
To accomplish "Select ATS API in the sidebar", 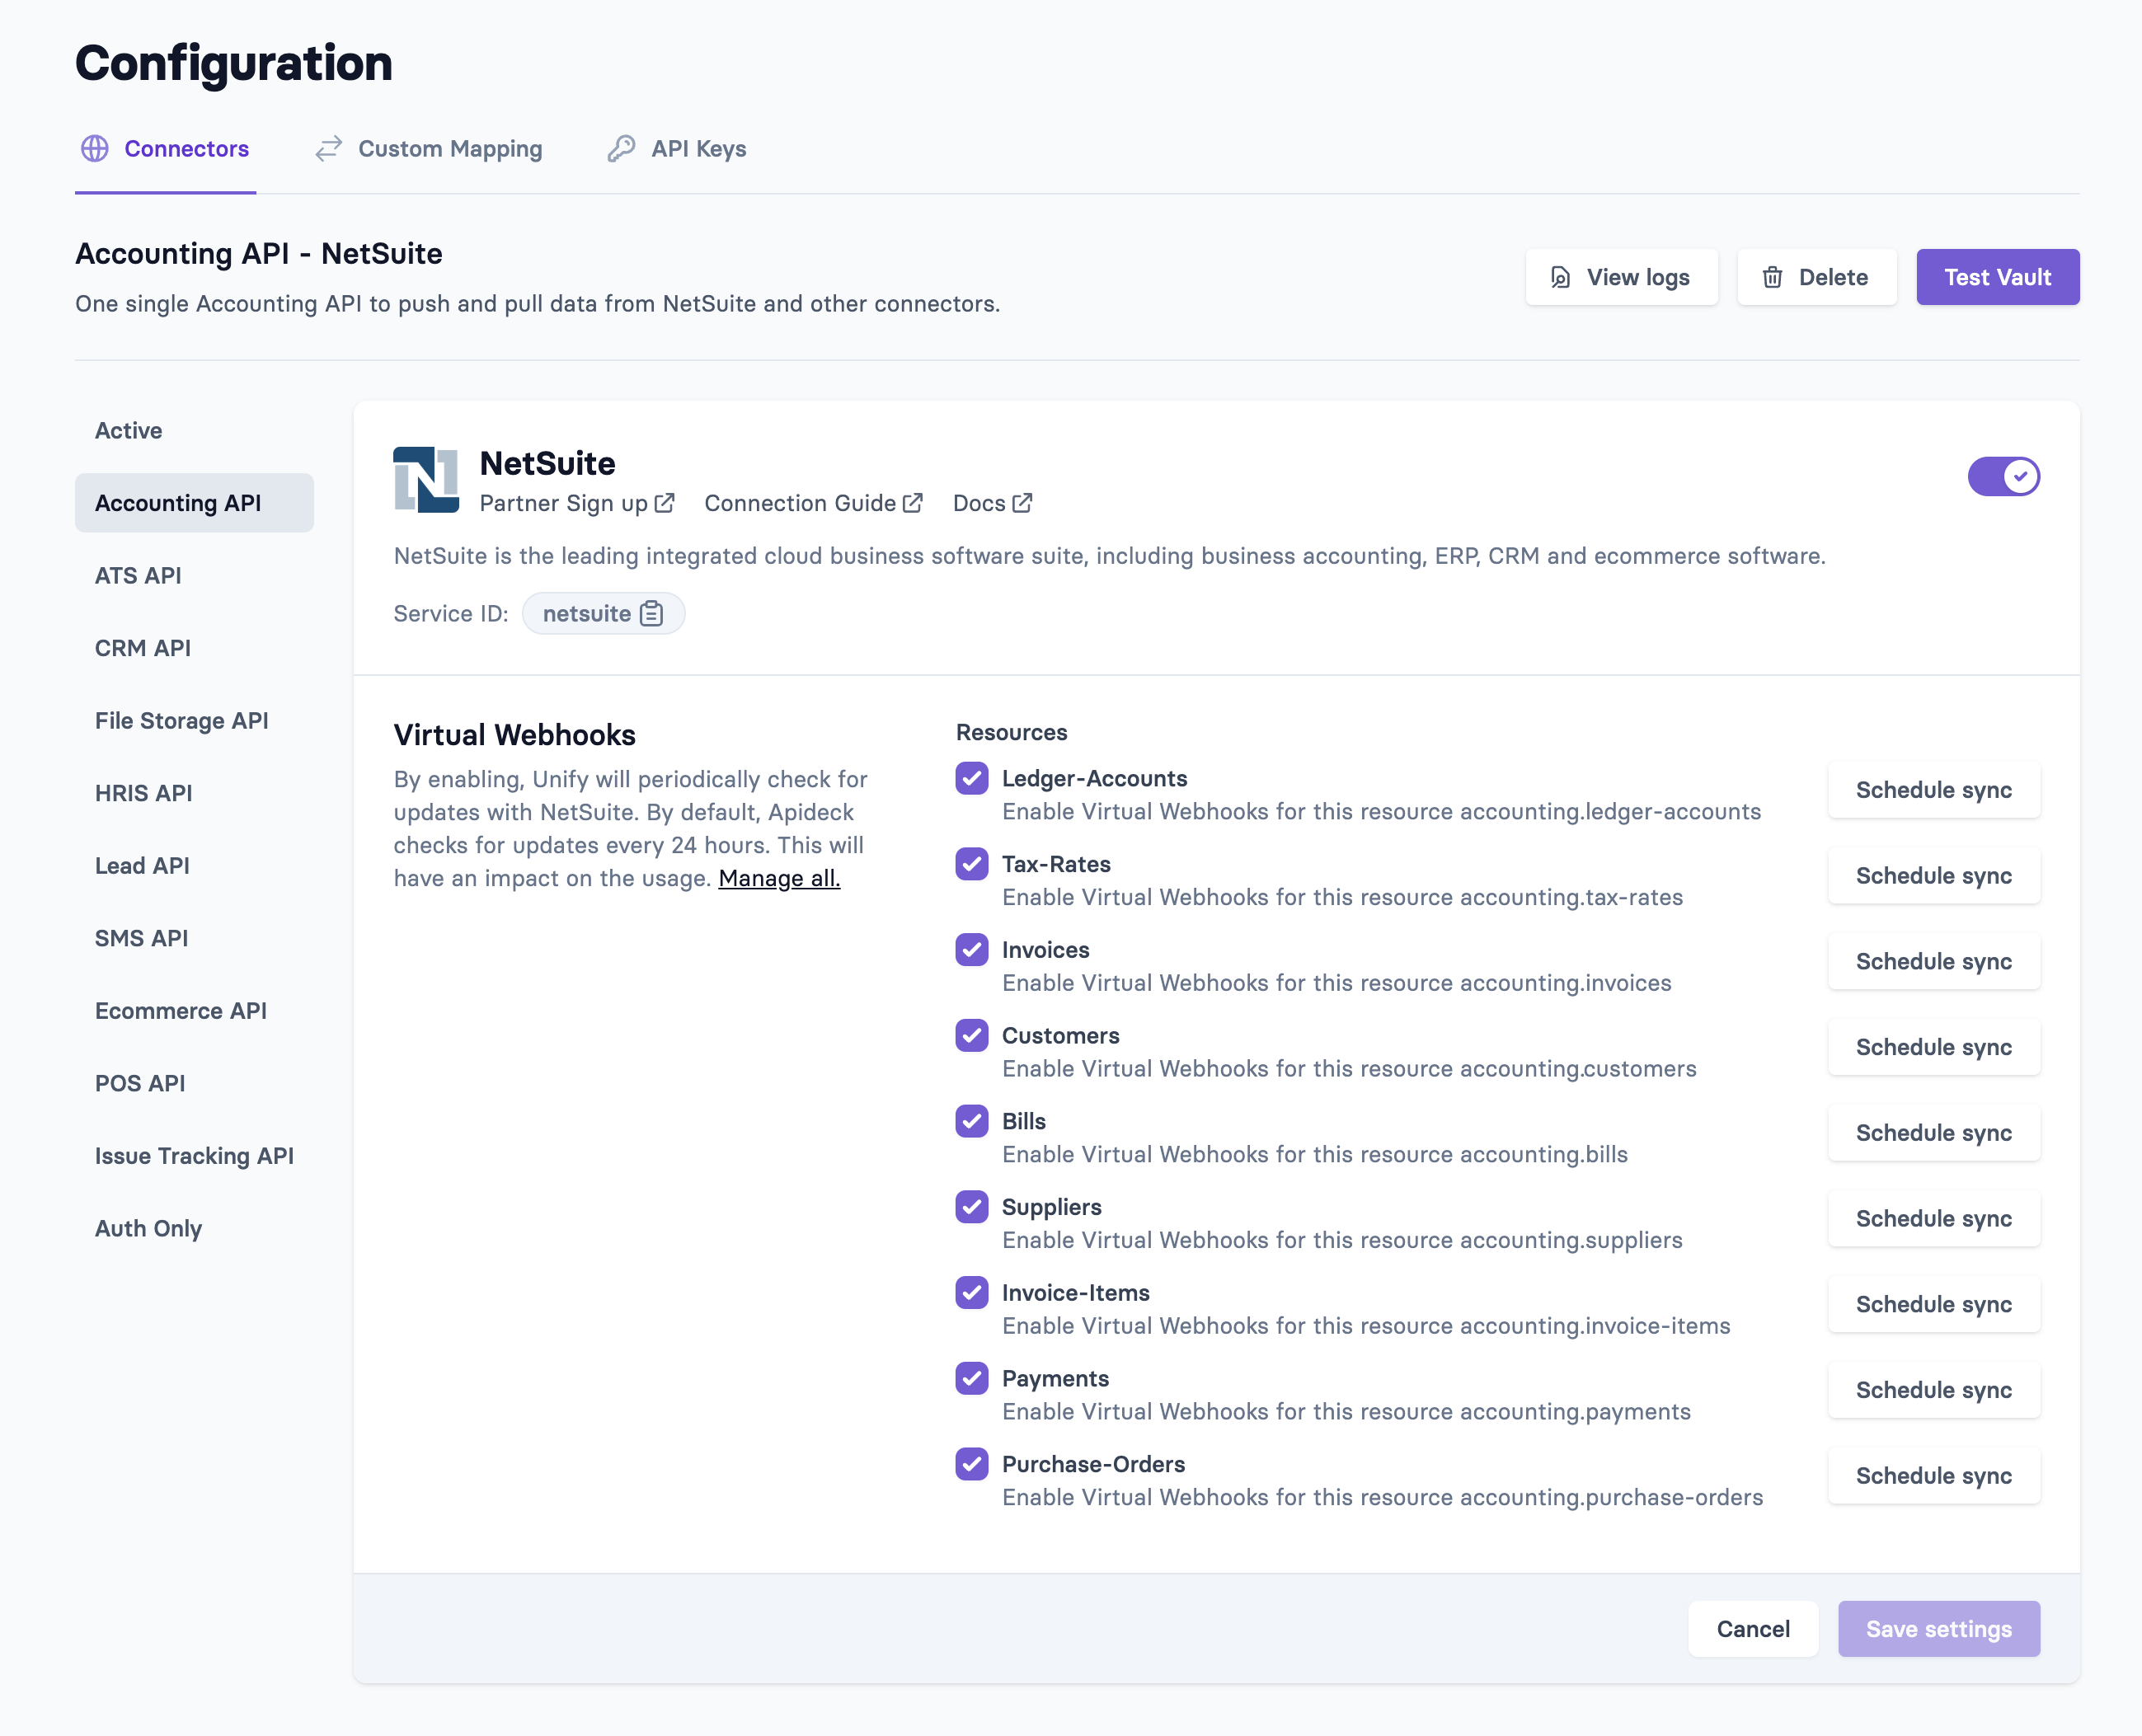I will click(194, 575).
